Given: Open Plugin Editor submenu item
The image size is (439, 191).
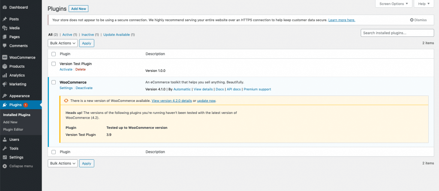Looking at the screenshot, I should 13,129.
